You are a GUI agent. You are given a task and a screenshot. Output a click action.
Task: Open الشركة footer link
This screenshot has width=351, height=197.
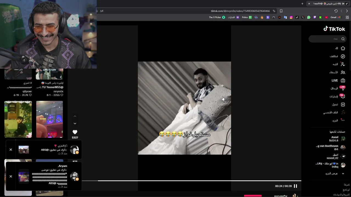click(347, 185)
